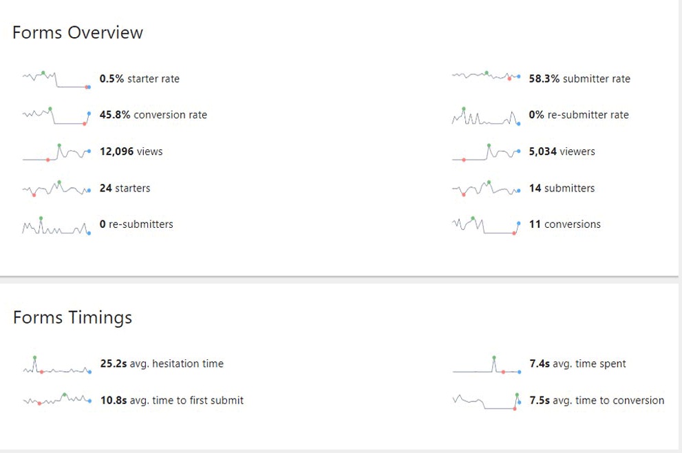Click the conversion rate sparkline graph

click(x=56, y=116)
